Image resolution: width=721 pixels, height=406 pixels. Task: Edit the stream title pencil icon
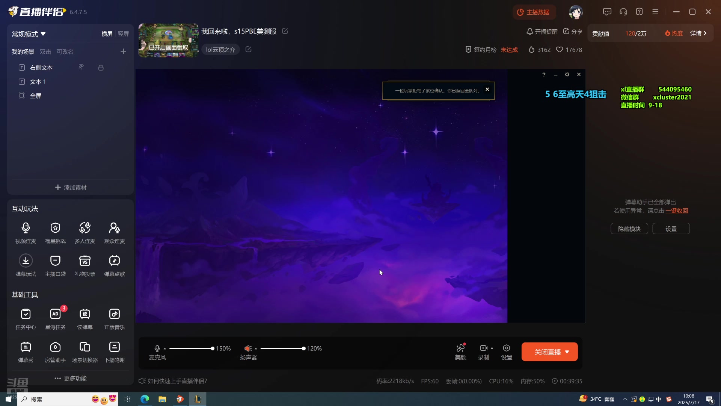[285, 31]
